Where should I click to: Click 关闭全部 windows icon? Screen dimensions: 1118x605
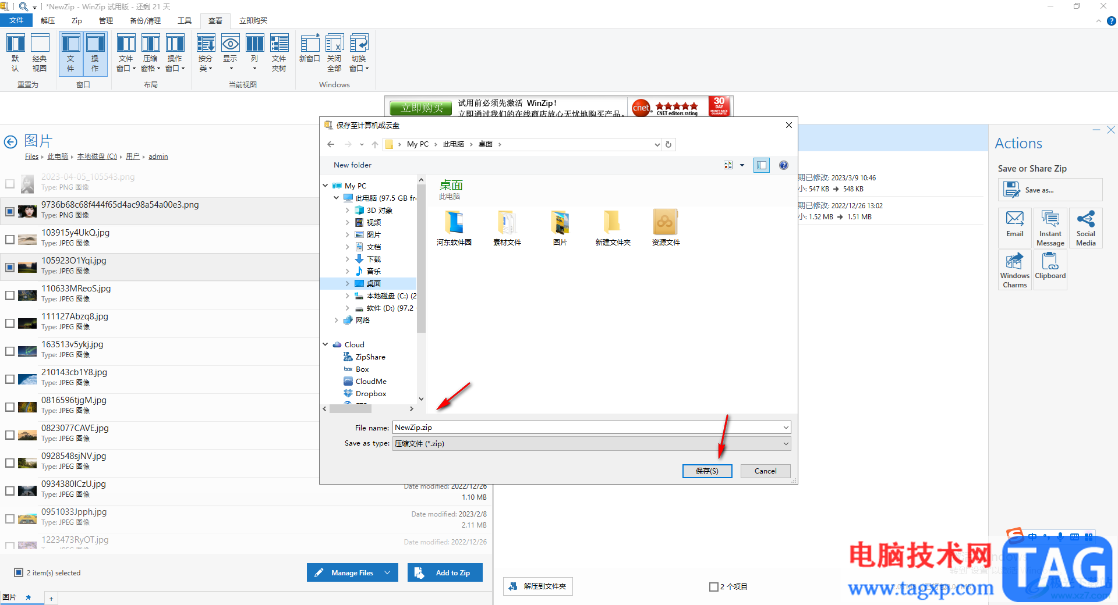(334, 53)
